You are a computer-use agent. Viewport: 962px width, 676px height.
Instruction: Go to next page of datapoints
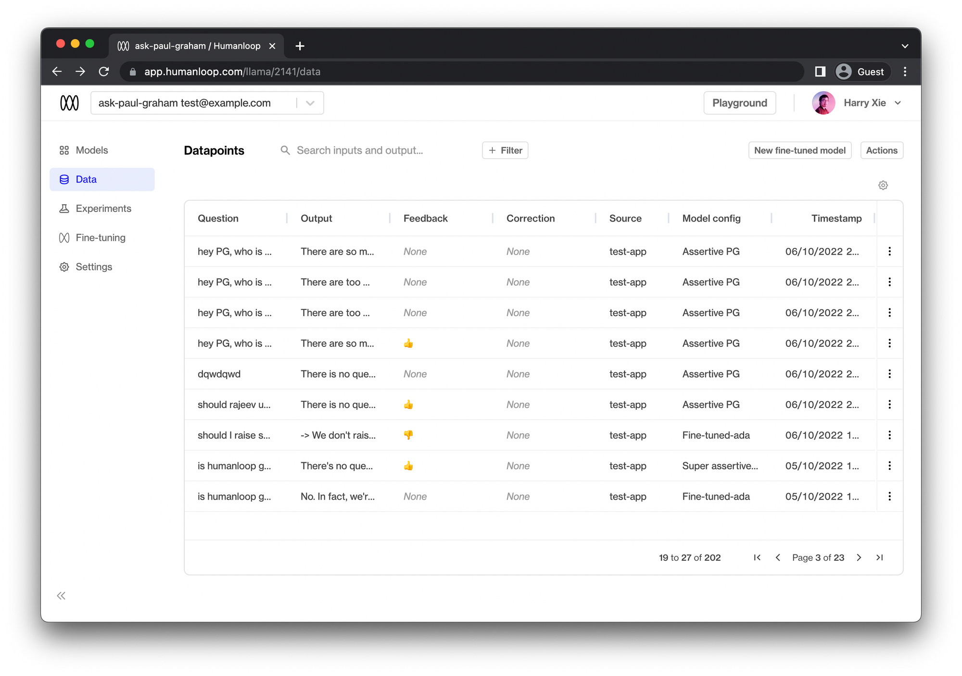tap(859, 557)
